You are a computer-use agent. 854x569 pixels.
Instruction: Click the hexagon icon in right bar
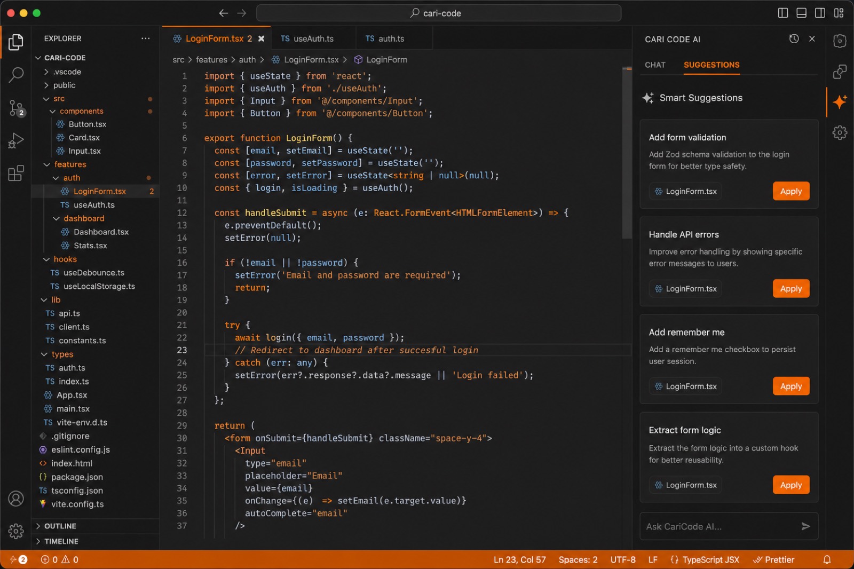point(840,41)
